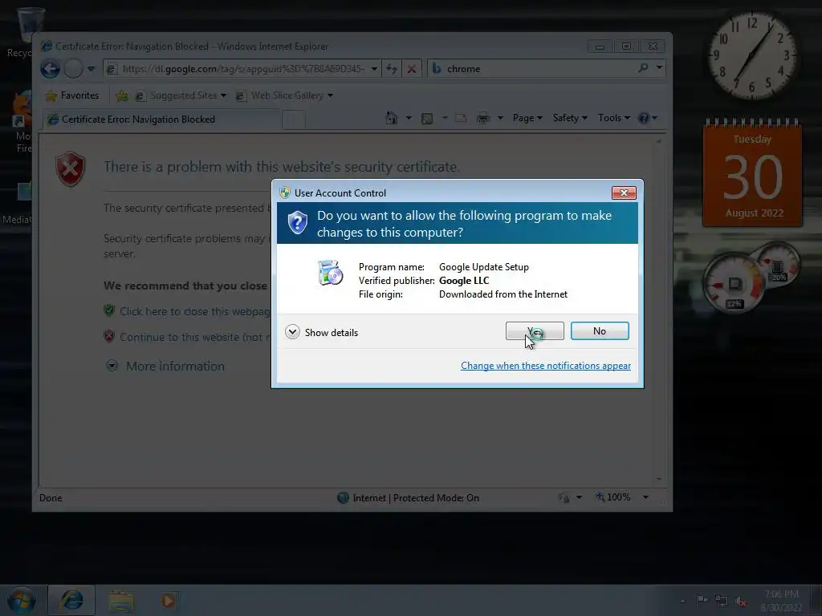Click the Stop loading X button
Viewport: 822px width, 616px height.
tap(412, 69)
